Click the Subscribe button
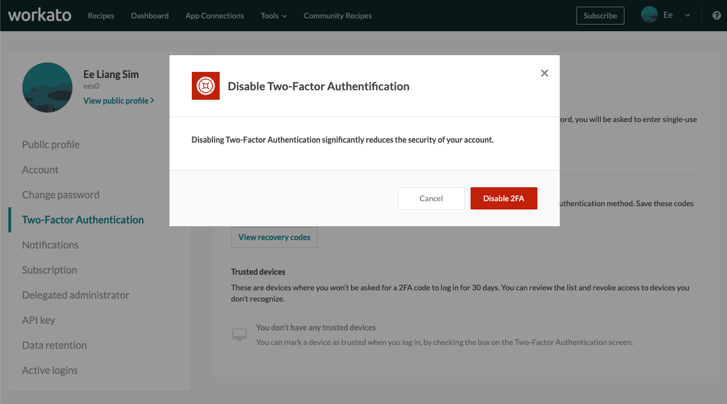The height and width of the screenshot is (404, 727). tap(600, 15)
